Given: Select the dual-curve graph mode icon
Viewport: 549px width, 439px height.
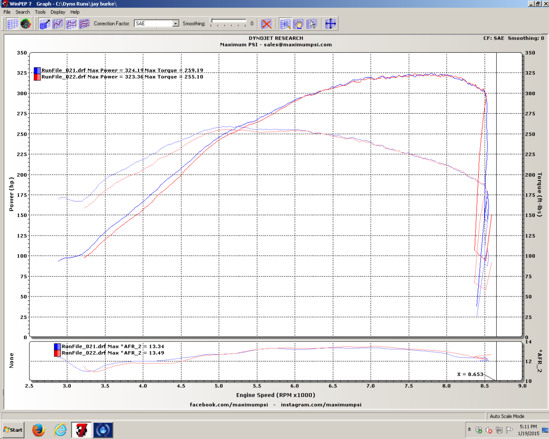Looking at the screenshot, I should [x=71, y=24].
